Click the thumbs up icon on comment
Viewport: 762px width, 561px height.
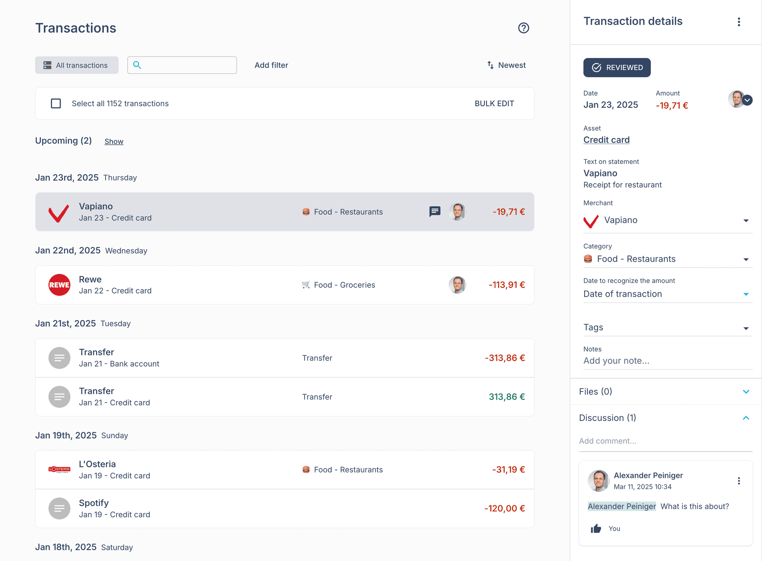coord(596,528)
